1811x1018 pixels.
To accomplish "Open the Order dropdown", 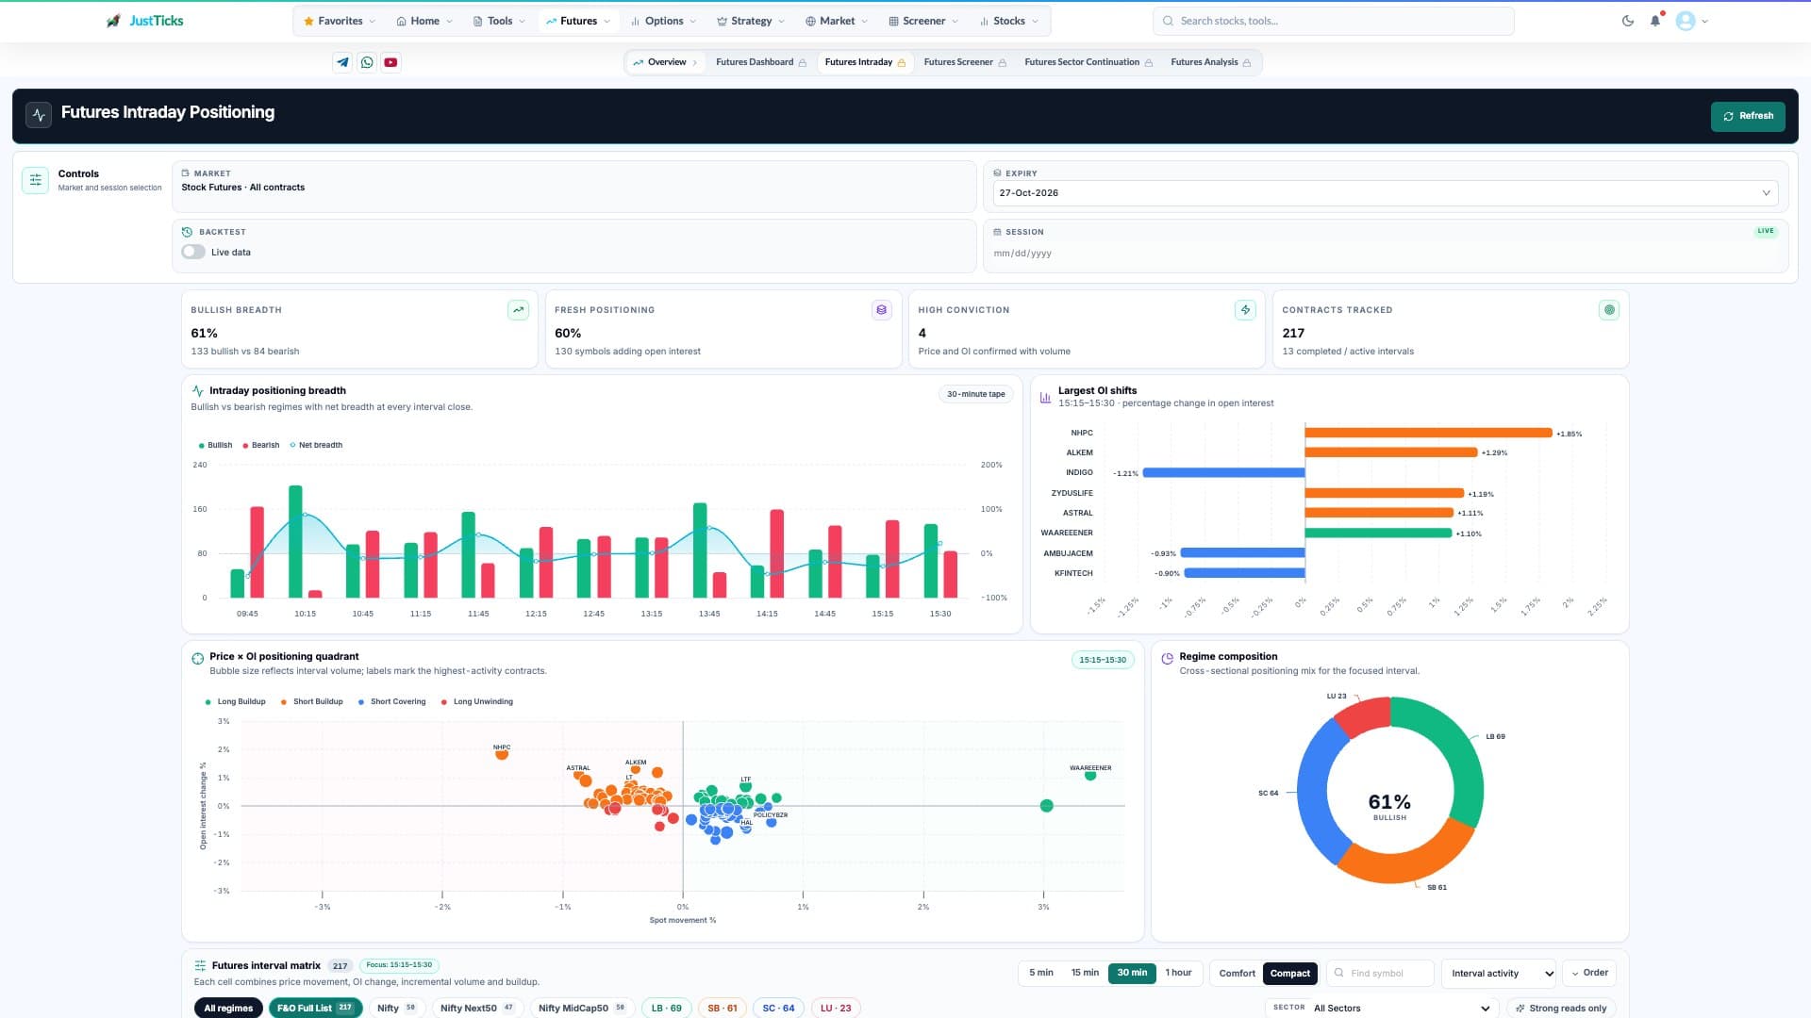I will (1590, 973).
